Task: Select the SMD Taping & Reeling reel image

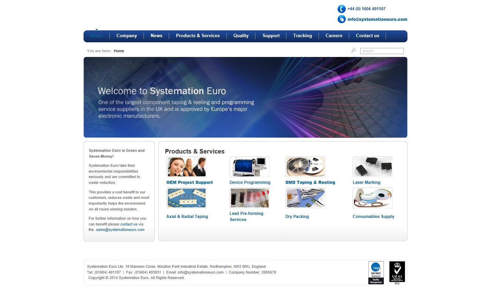Action: (305, 167)
